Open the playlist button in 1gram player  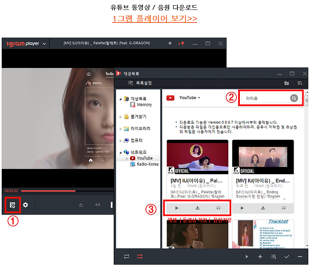(x=12, y=205)
